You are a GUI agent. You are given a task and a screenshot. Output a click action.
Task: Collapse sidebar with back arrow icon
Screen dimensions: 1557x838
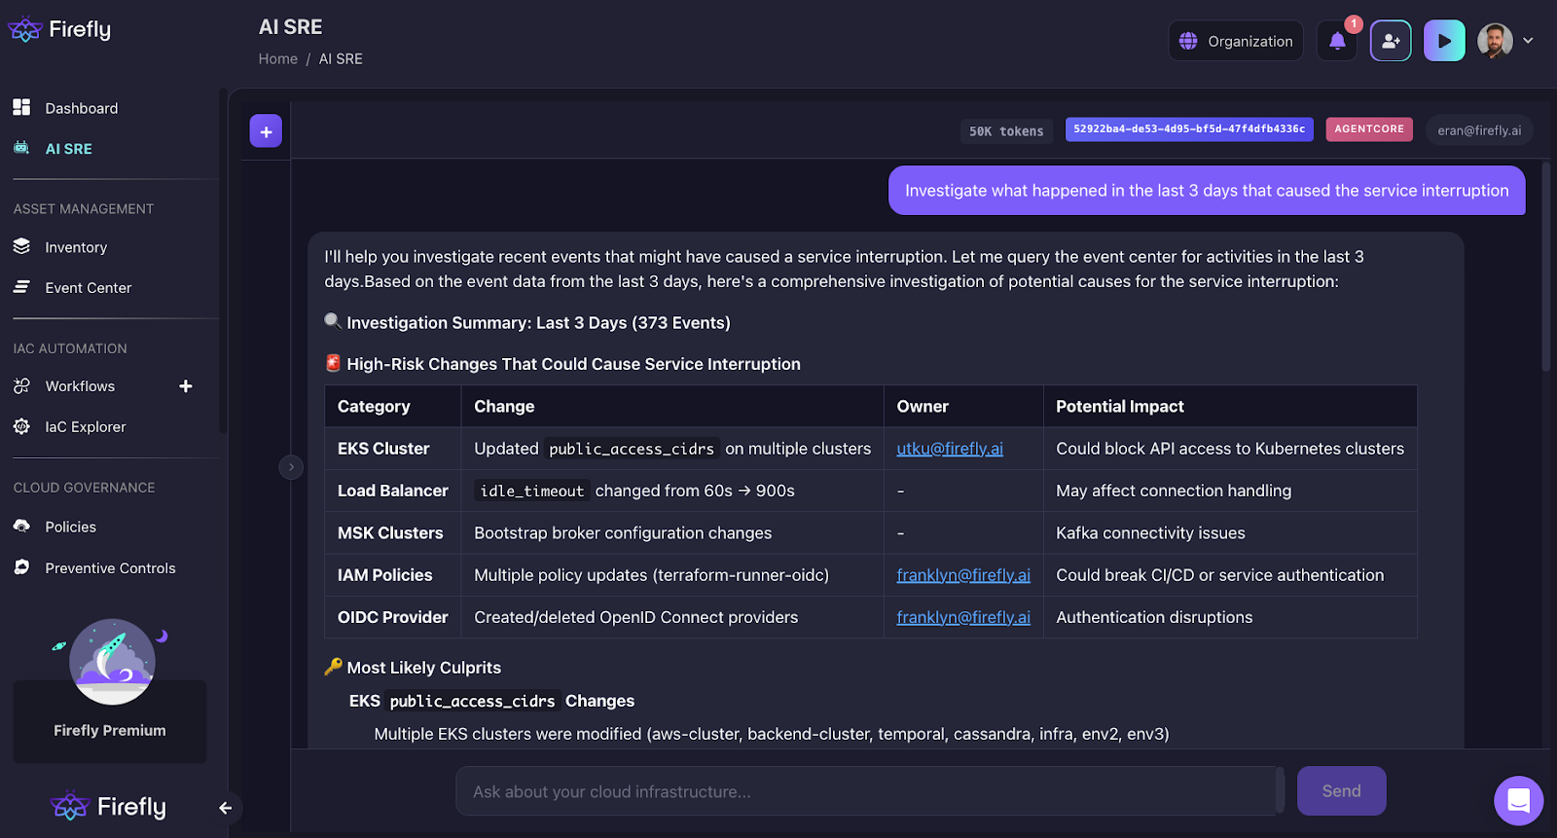(x=225, y=808)
